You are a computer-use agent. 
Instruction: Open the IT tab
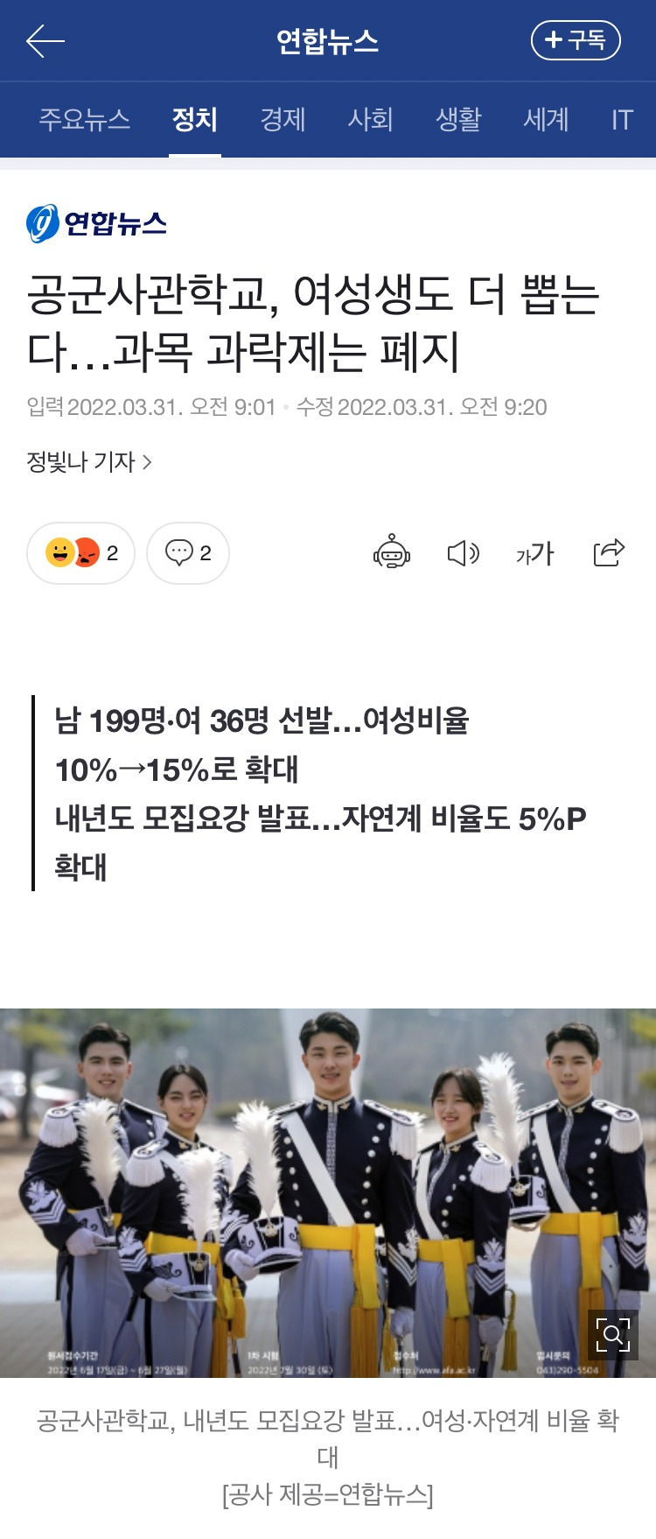click(x=622, y=119)
